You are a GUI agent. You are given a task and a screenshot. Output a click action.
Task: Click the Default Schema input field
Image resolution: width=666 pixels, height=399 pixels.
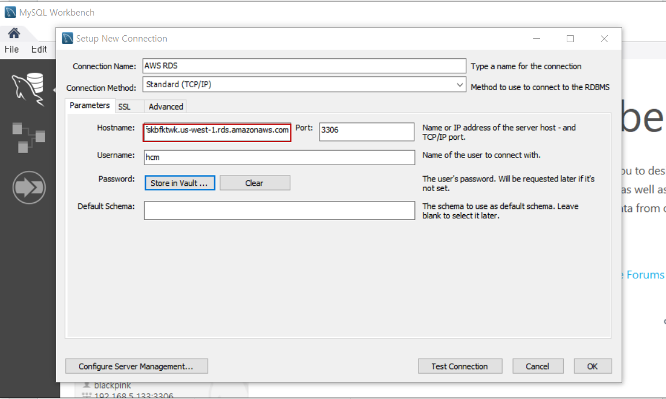[279, 210]
